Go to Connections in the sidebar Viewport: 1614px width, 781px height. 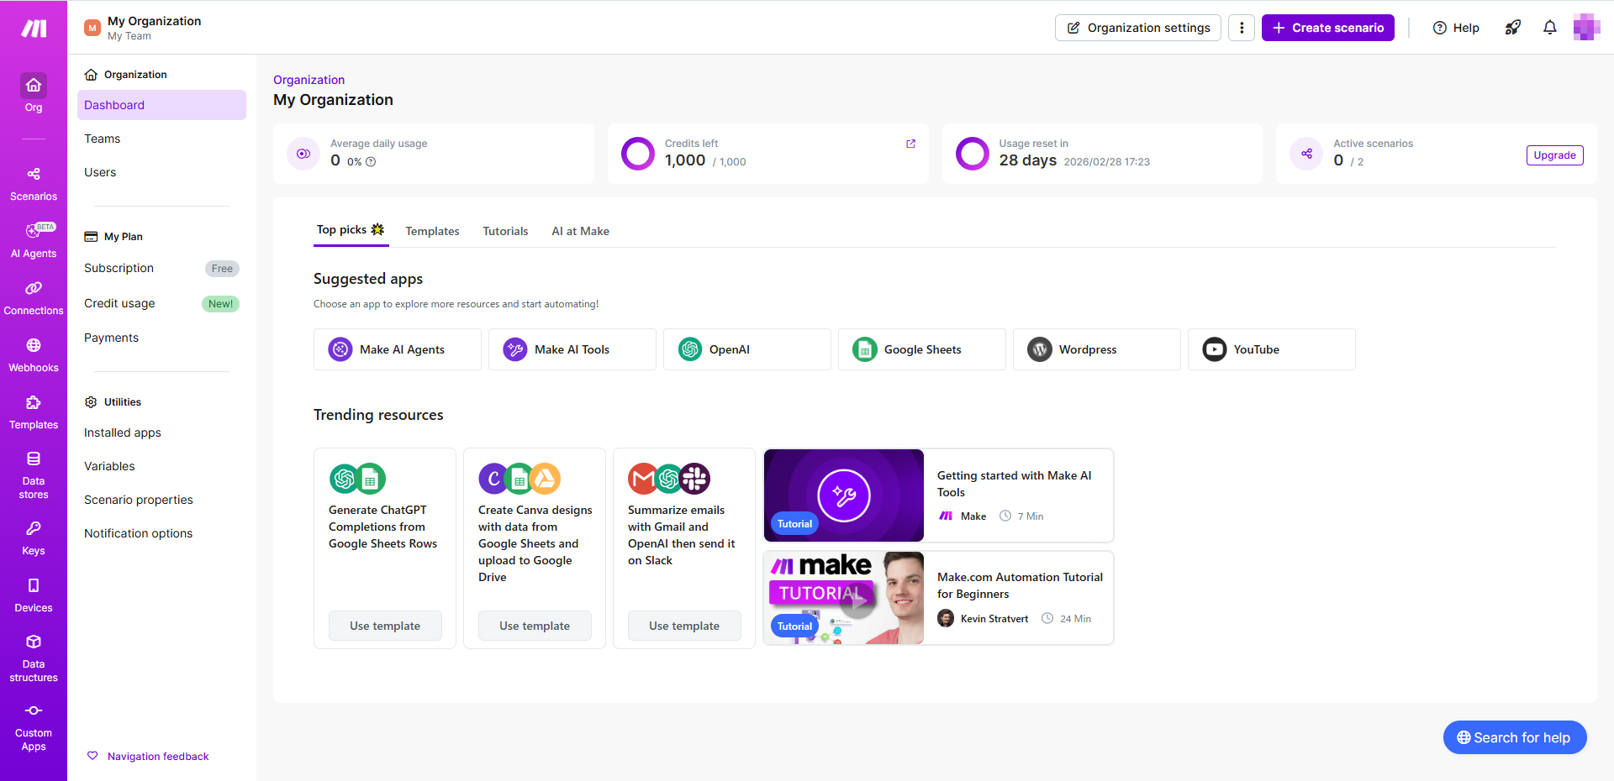coord(34,297)
